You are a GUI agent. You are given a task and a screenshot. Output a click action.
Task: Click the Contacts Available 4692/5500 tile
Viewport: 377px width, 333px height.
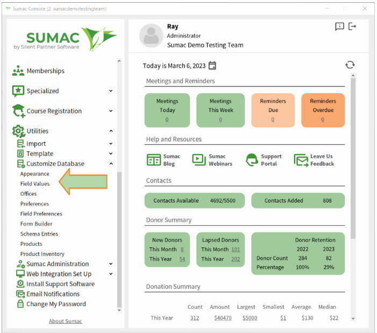point(195,200)
